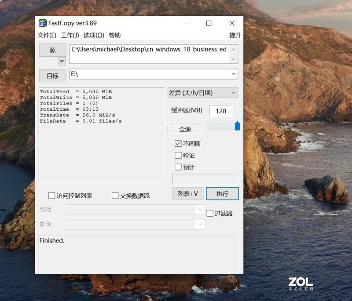The width and height of the screenshot is (352, 301).
Task: Click the 缓冲区 buffer size field
Action: coord(221,111)
